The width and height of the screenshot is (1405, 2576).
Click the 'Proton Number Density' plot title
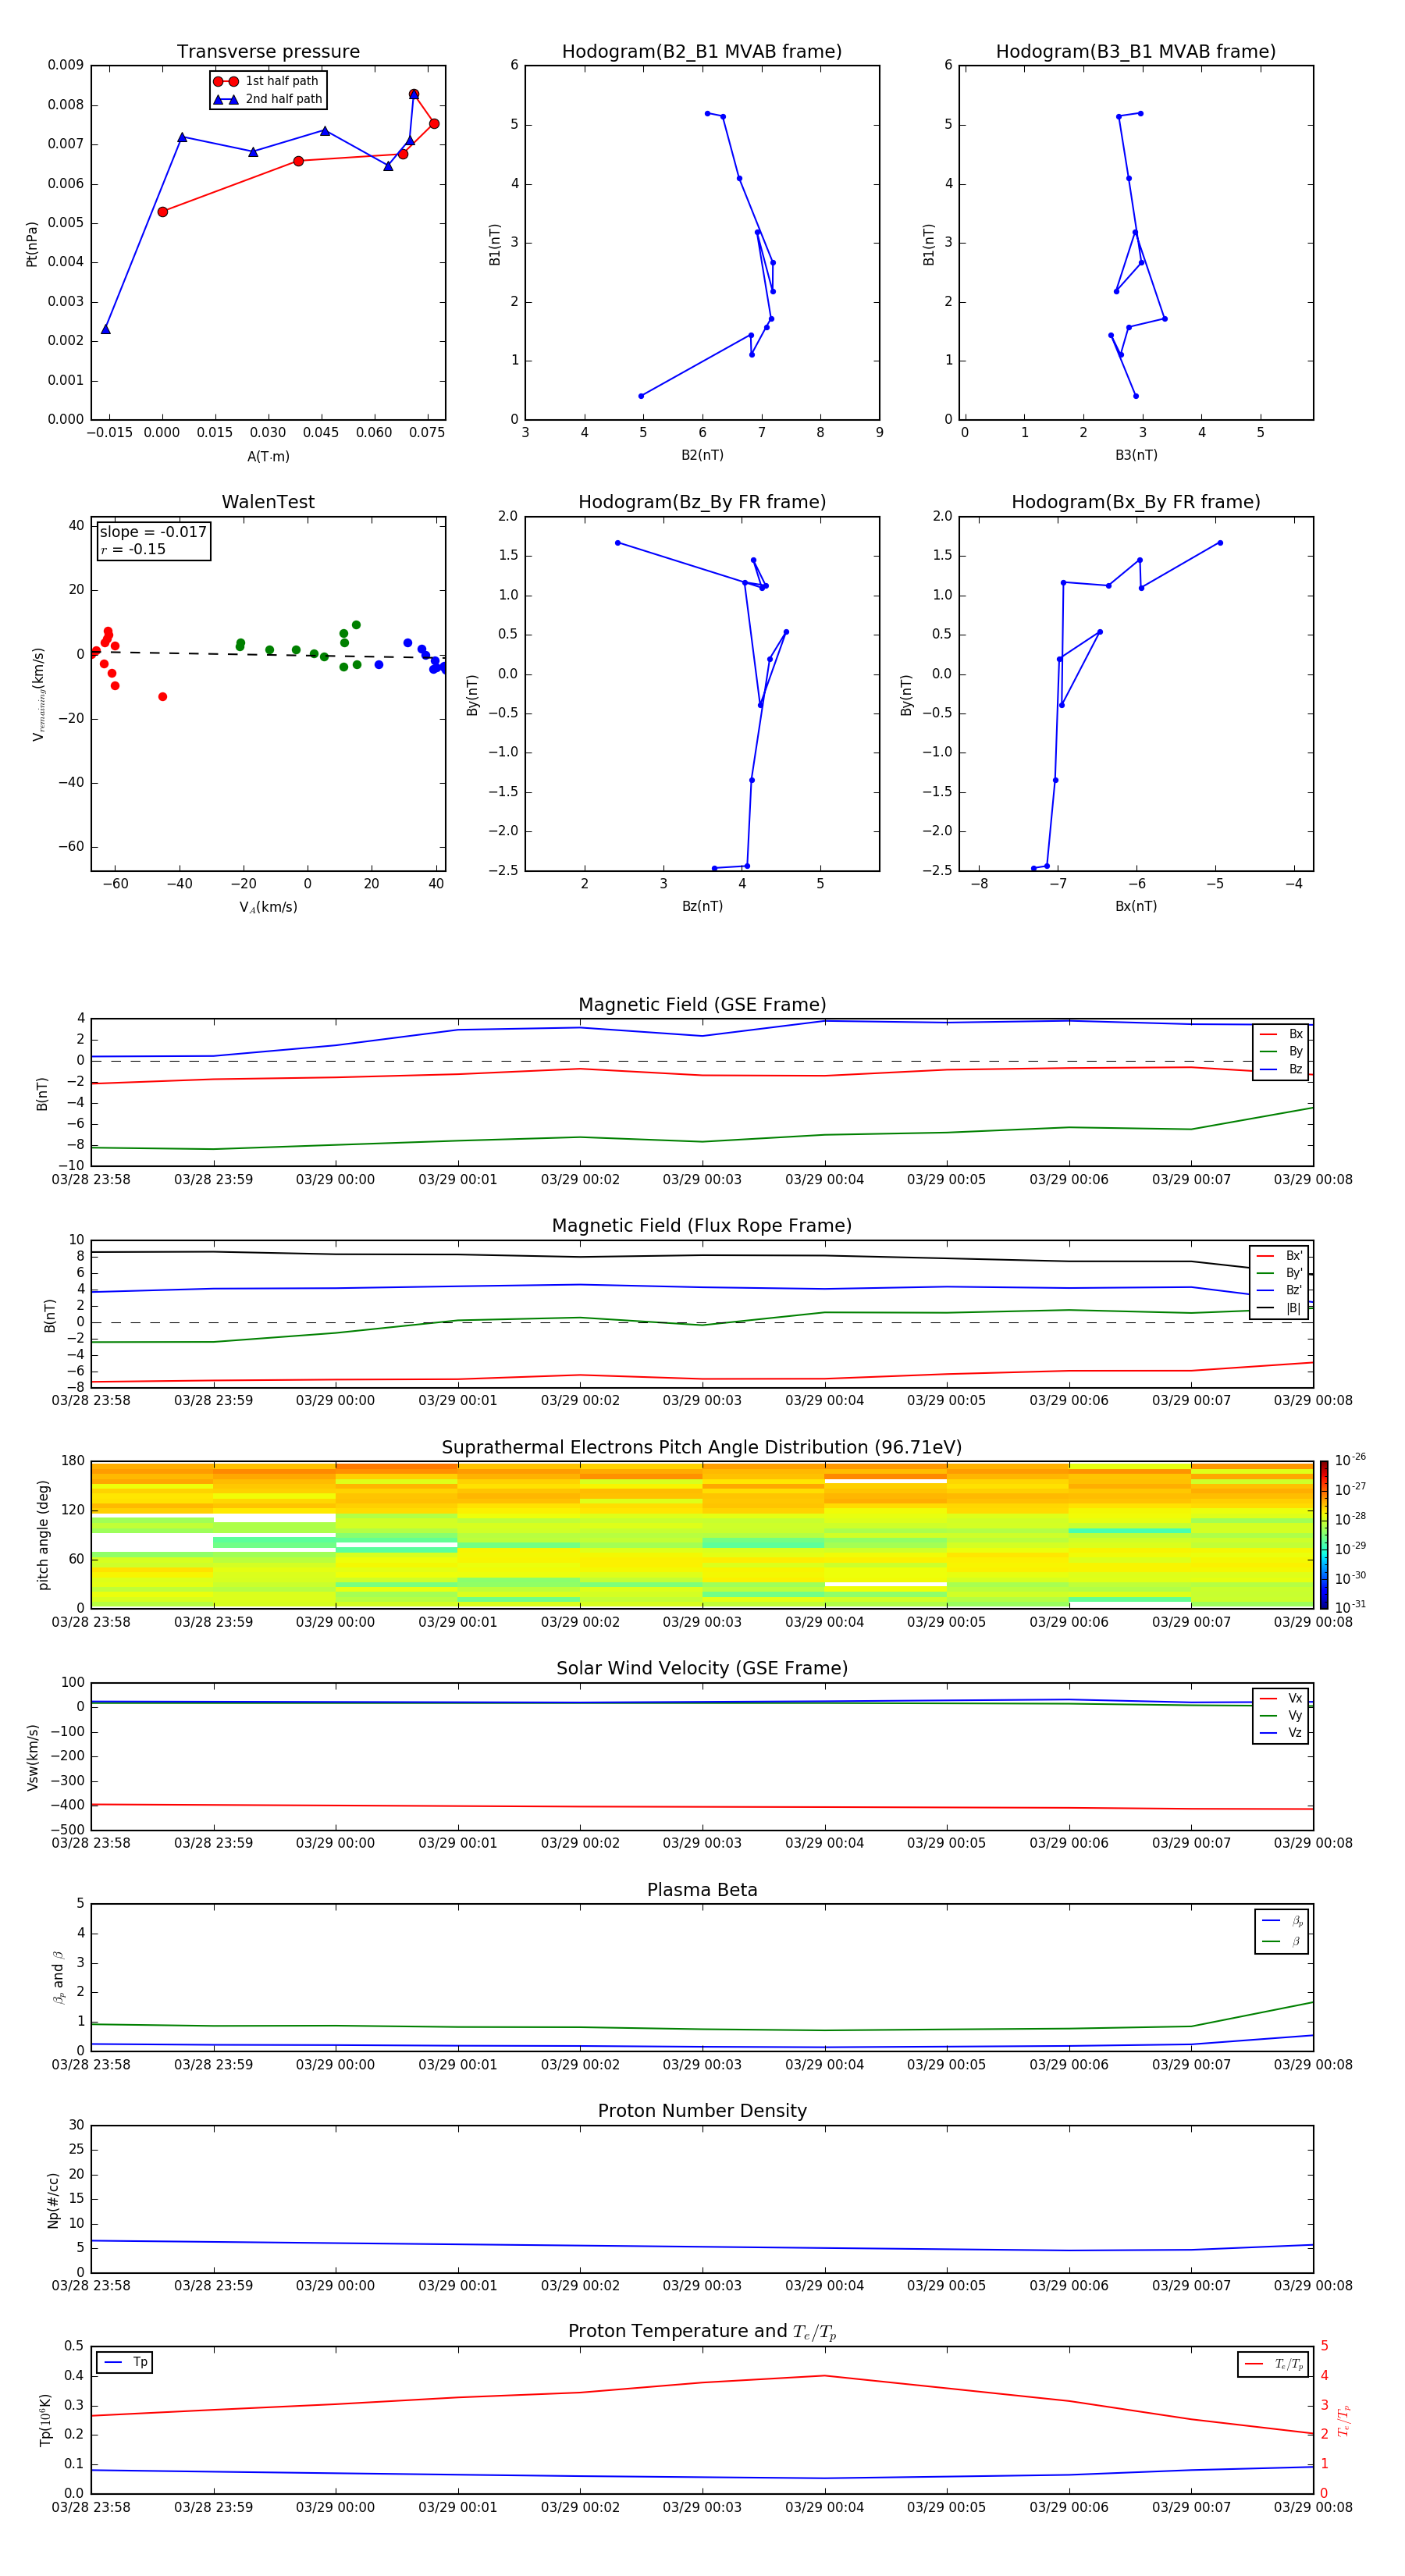(702, 2111)
